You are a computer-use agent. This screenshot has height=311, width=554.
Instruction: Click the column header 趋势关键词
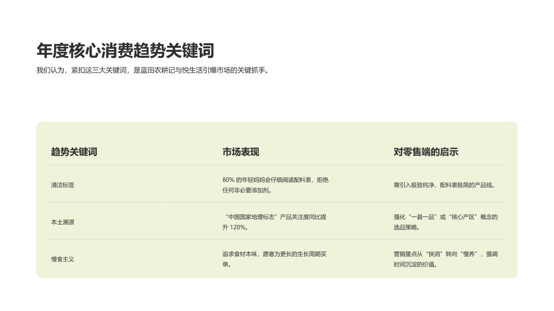click(x=74, y=152)
